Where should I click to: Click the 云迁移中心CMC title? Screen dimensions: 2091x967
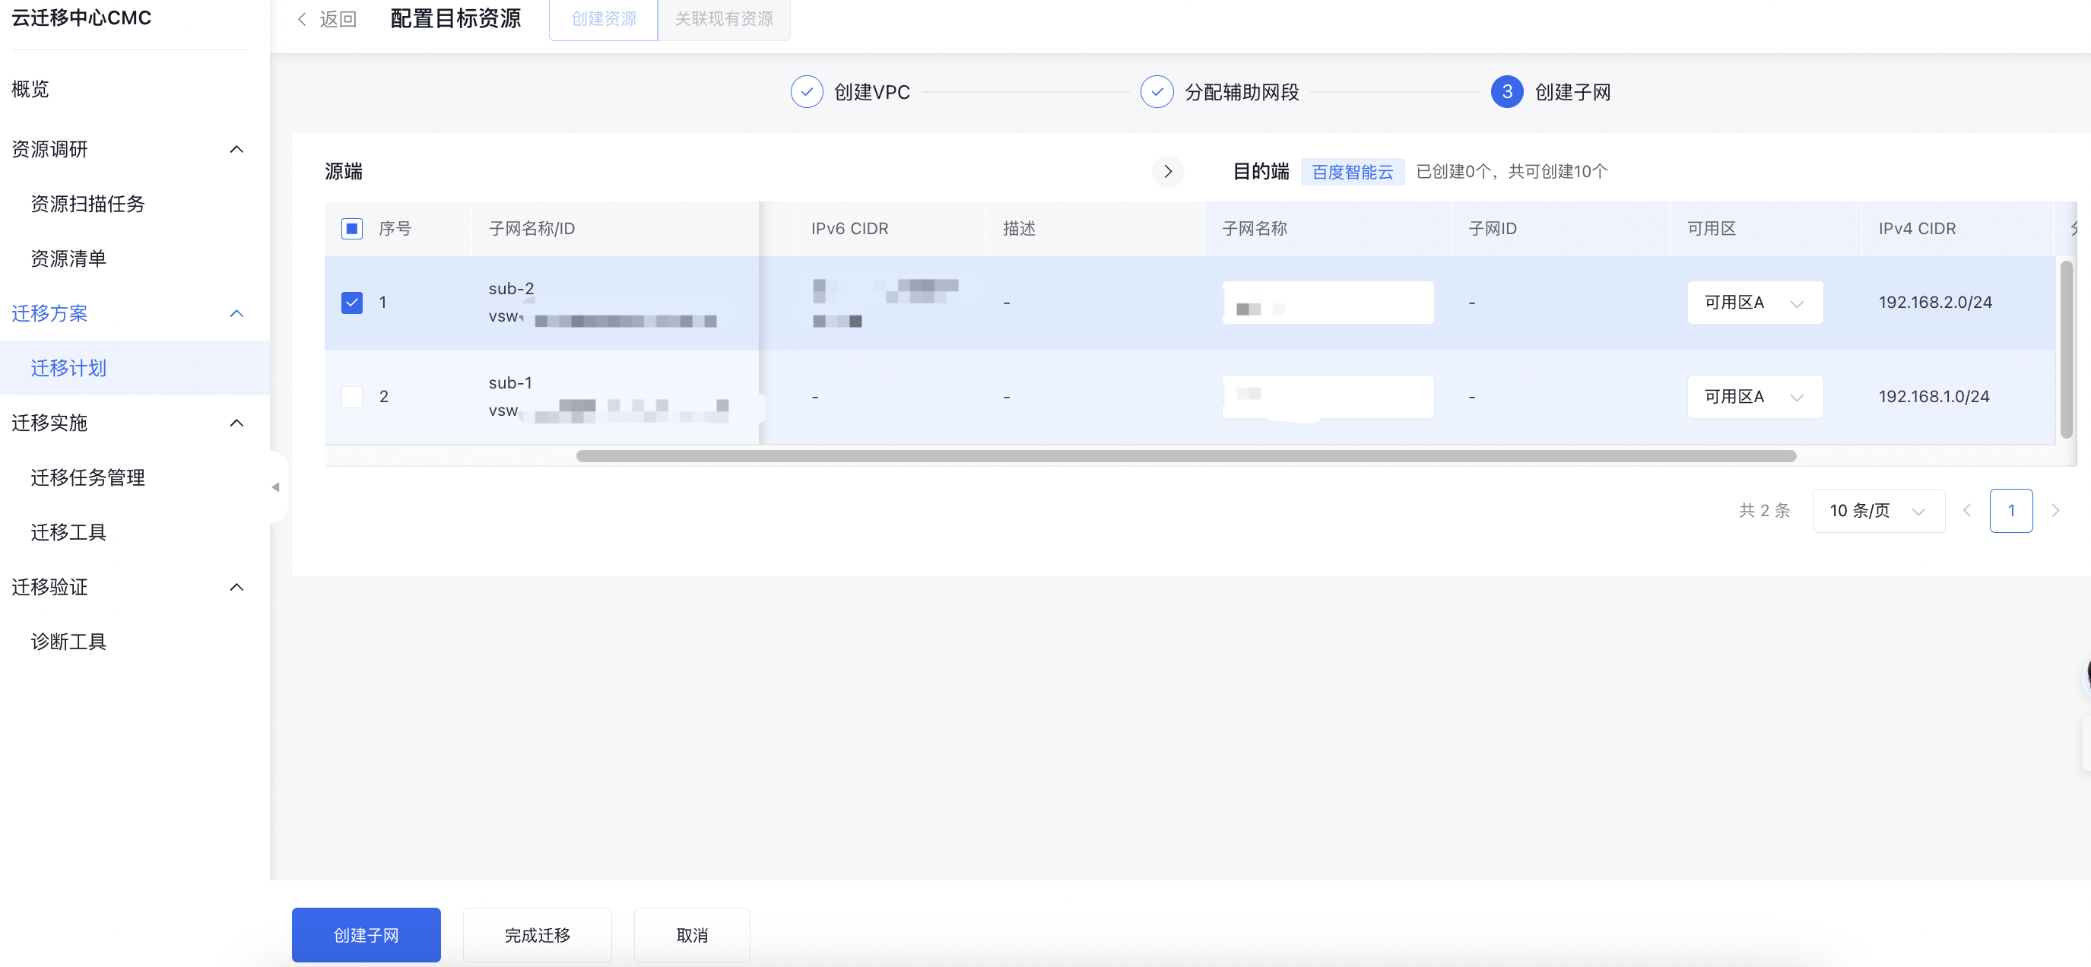81,17
